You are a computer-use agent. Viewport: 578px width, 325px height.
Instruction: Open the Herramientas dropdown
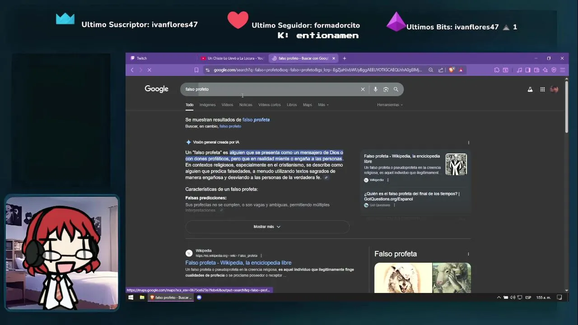[390, 105]
